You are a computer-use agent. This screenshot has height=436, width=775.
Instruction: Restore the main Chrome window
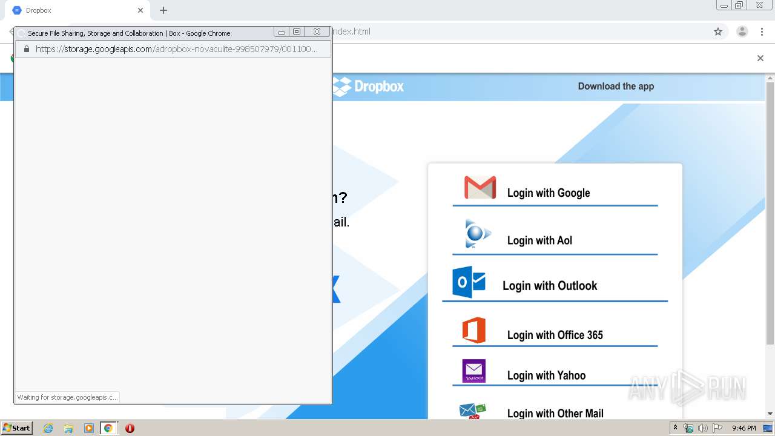point(739,5)
